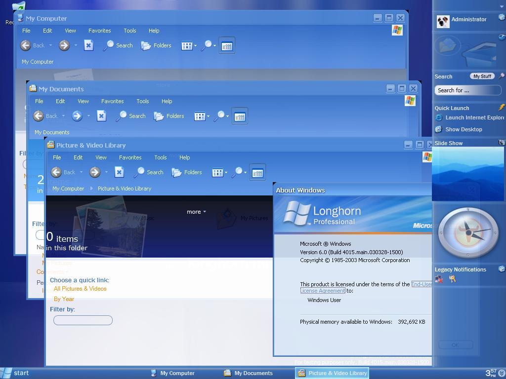Open Tools menu in My Documents window
This screenshot has width=506, height=379.
pos(143,101)
